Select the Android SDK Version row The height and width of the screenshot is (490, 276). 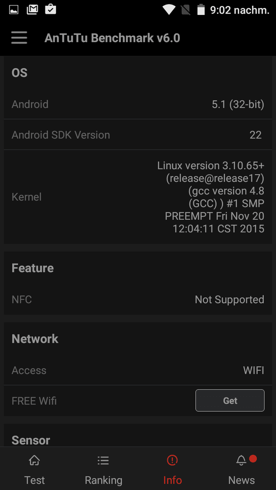138,135
